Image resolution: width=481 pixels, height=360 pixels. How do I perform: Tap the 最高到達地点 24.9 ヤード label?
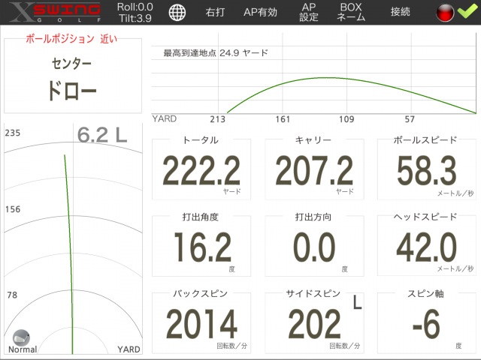click(x=216, y=52)
